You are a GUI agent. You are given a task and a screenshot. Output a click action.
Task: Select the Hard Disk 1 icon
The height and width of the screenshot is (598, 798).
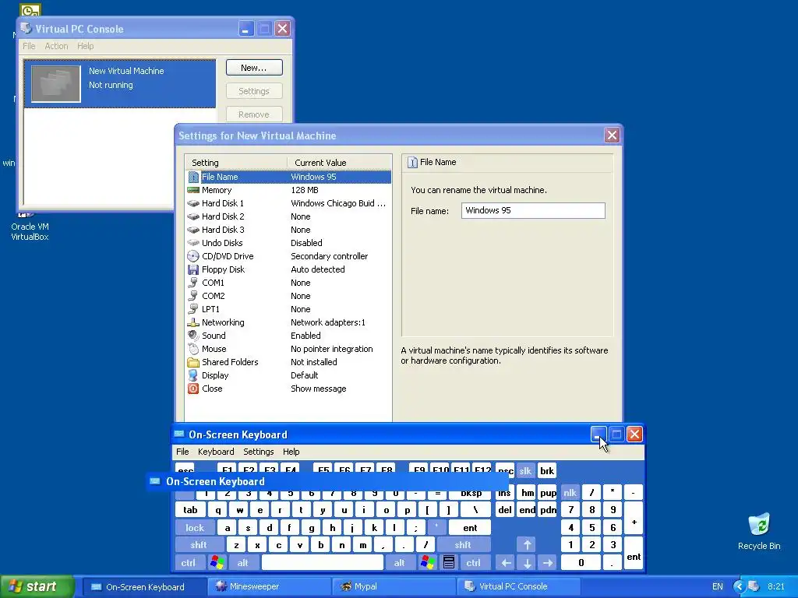[193, 203]
